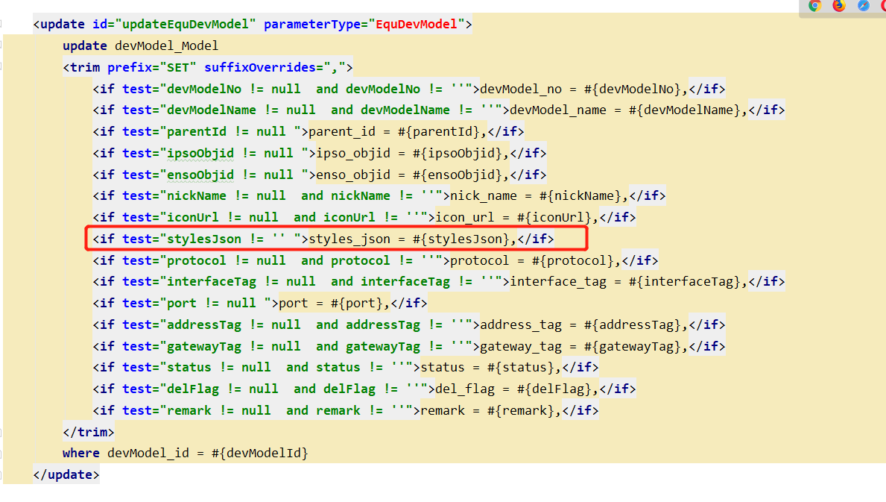Select the parameterType value EquDevModel

tap(420, 24)
